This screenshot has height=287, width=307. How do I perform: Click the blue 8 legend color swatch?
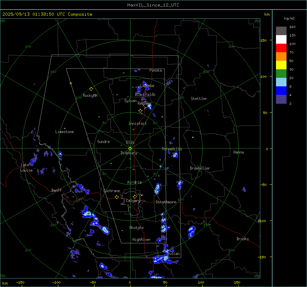click(x=281, y=91)
